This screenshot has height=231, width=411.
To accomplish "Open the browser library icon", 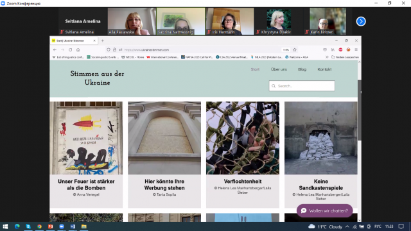I will pos(333,50).
